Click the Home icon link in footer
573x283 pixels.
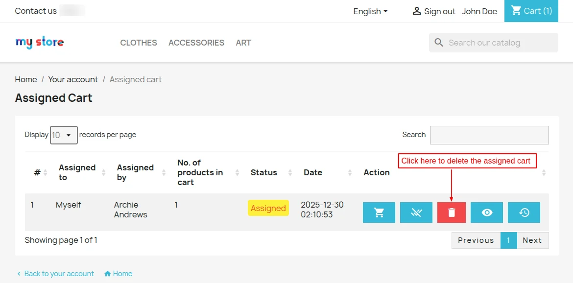click(118, 274)
